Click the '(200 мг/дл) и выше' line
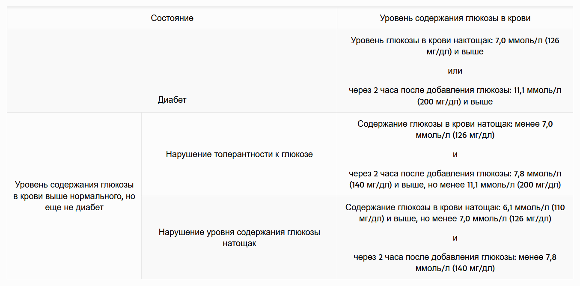The width and height of the screenshot is (580, 286). coord(455,102)
